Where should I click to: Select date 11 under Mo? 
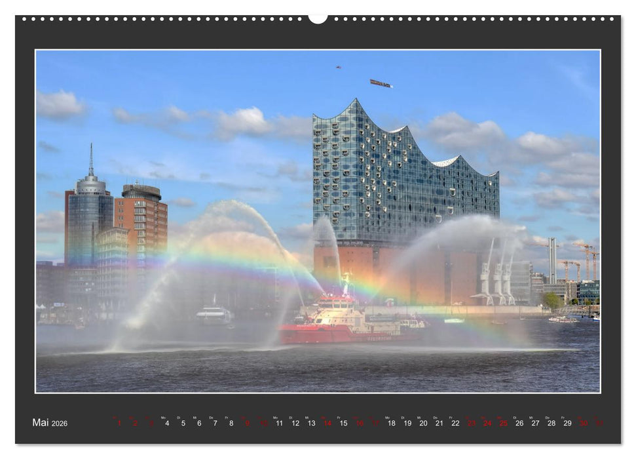(278, 423)
